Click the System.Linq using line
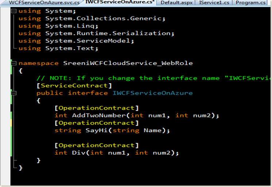Image resolution: width=272 pixels, height=187 pixels. 67,26
